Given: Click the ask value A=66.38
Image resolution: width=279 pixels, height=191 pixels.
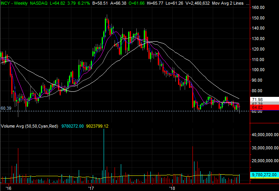Looking at the screenshot, I should [x=118, y=3].
